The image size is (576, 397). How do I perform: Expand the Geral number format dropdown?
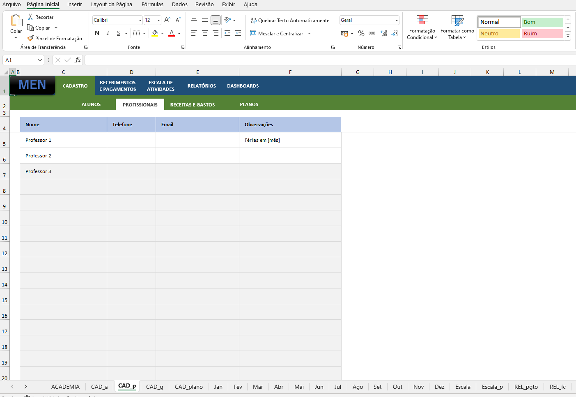tap(397, 20)
